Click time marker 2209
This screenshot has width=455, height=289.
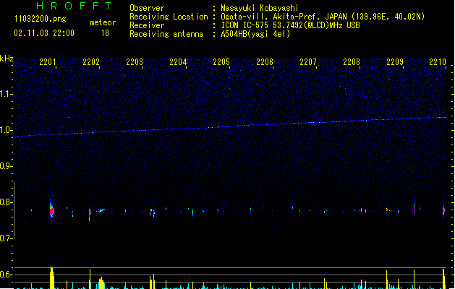coord(395,62)
